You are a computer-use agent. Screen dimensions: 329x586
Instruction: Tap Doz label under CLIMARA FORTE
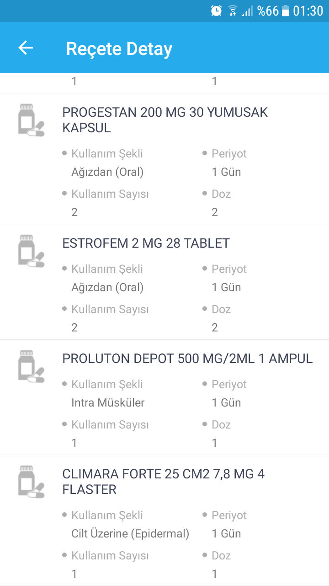[x=221, y=556]
